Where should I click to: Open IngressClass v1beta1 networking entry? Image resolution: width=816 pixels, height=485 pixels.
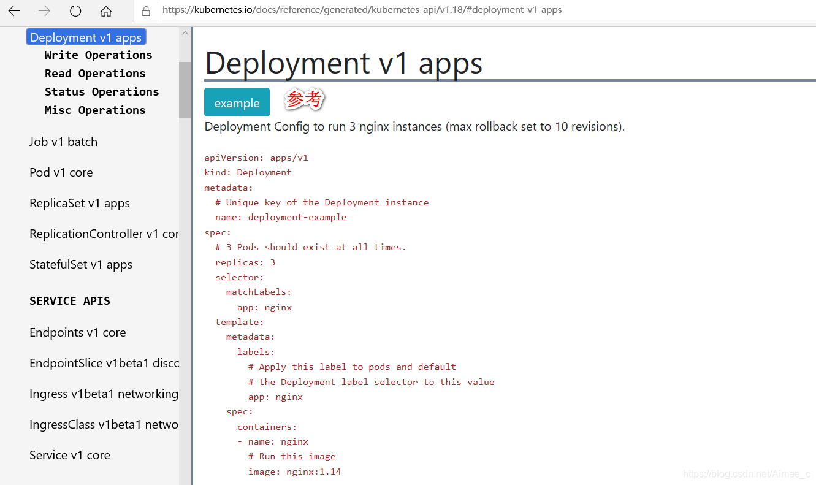[x=104, y=424]
